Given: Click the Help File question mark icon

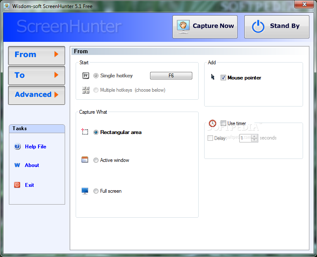Looking at the screenshot, I should click(x=17, y=146).
